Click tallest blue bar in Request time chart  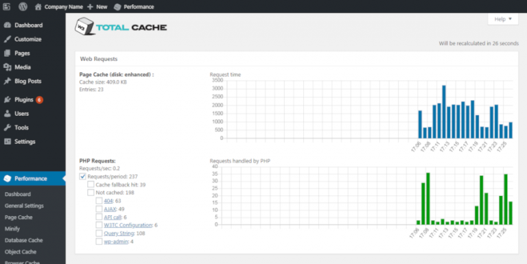[444, 112]
